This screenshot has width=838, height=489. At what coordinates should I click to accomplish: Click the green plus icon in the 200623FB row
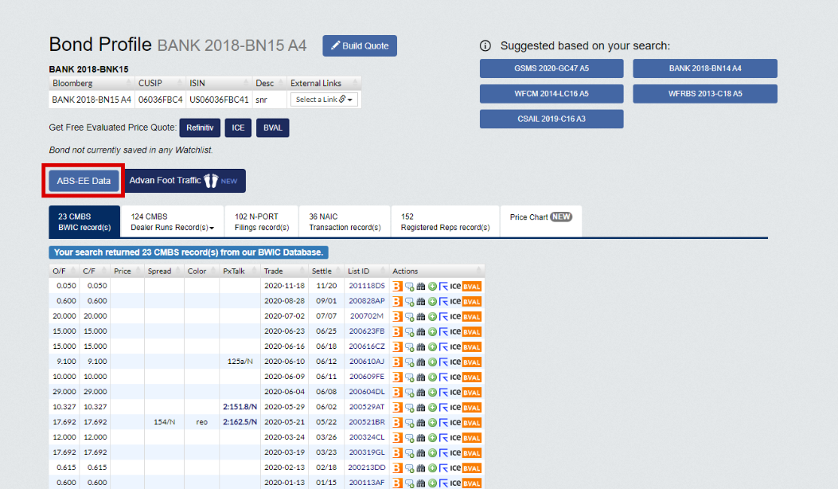[x=432, y=331]
